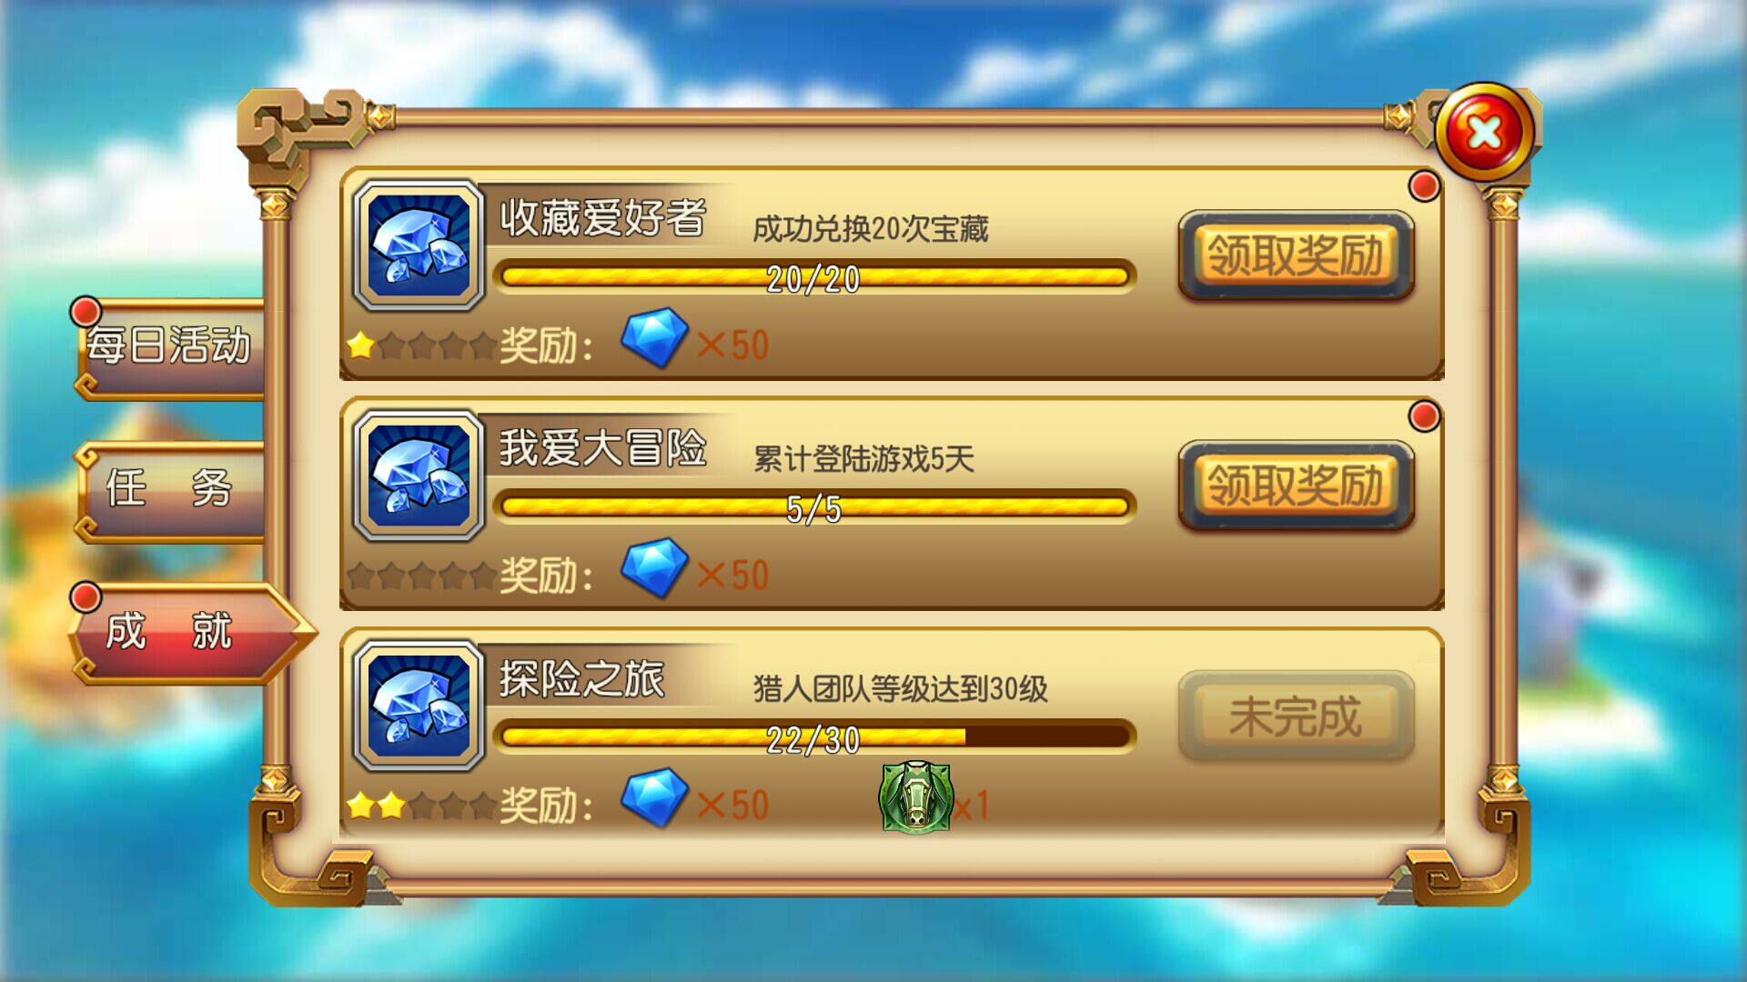Screen dimensions: 1747x982
Task: Click star rating of 收藏爱好者 achievement
Action: click(x=422, y=346)
